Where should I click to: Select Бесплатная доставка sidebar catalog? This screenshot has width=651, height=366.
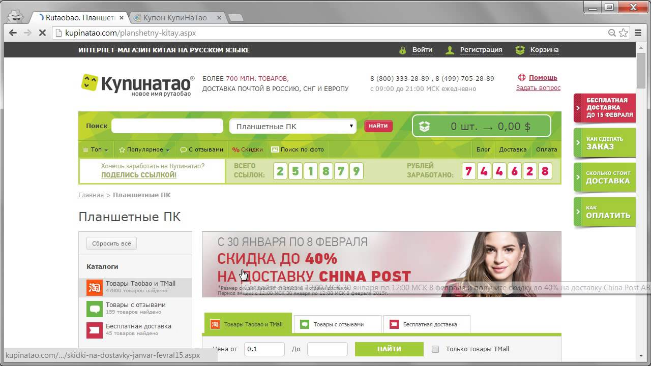135,330
